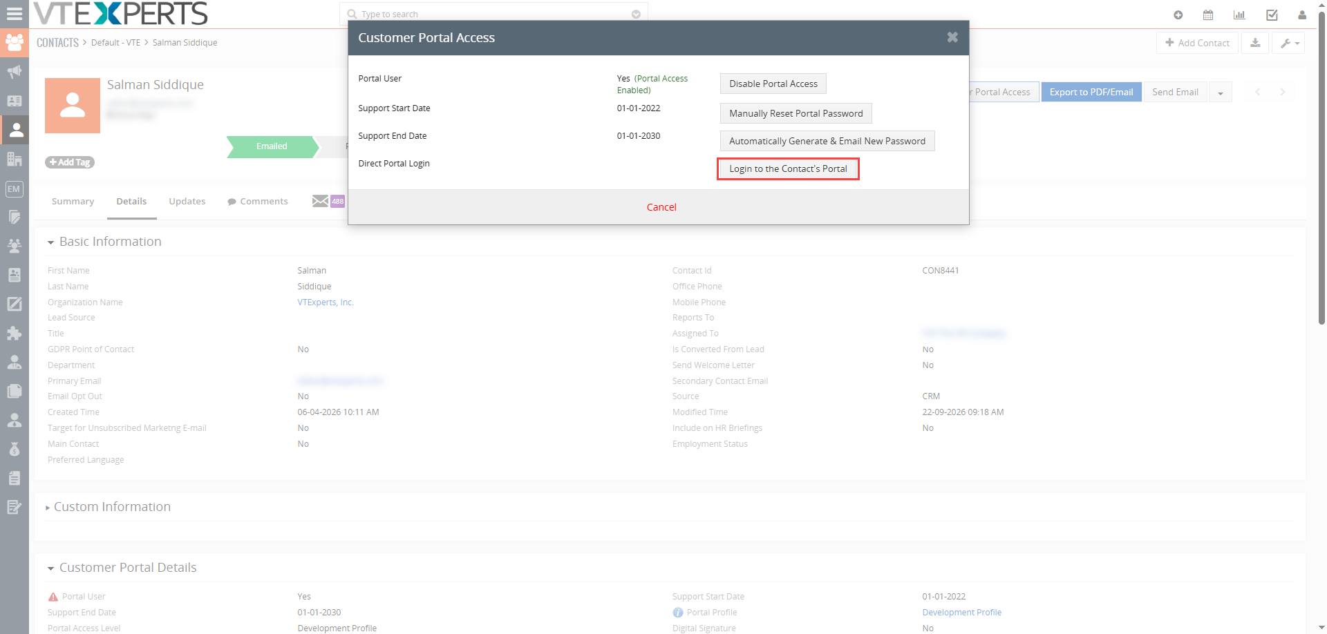Viewport: 1327px width, 634px height.
Task: Click the Type to search field
Action: pos(495,14)
